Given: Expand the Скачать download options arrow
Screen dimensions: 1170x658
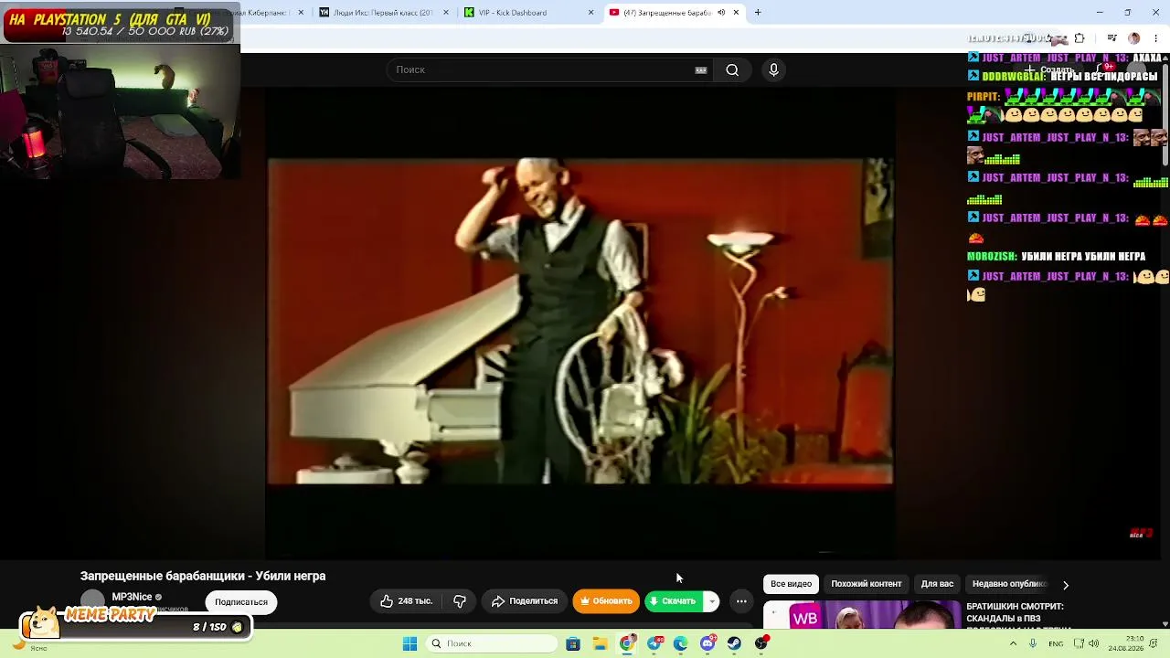Looking at the screenshot, I should click(711, 601).
